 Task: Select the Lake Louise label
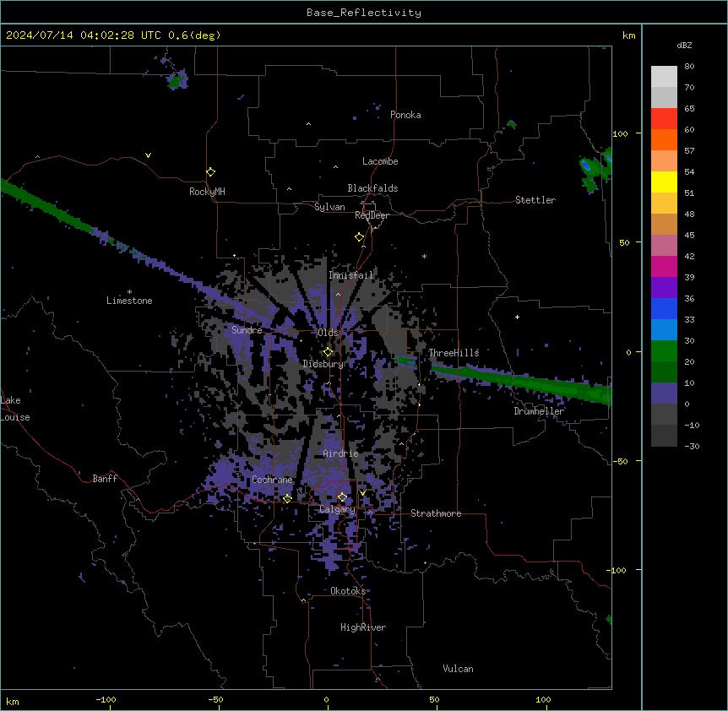point(15,409)
